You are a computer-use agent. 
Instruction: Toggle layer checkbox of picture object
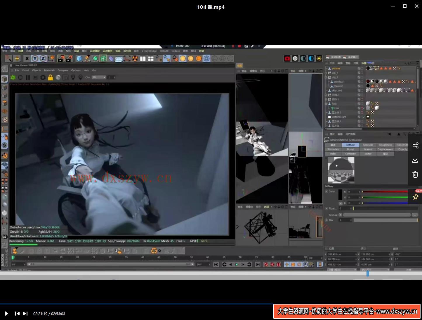(x=359, y=68)
